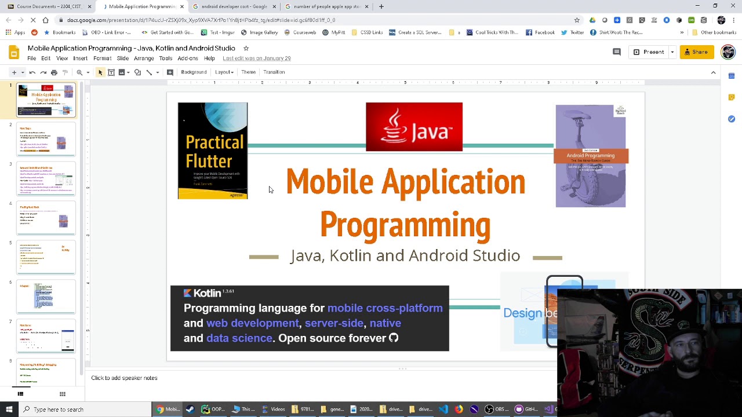Image resolution: width=742 pixels, height=417 pixels.
Task: Hide the menus with the collapse chevron
Action: pos(714,72)
